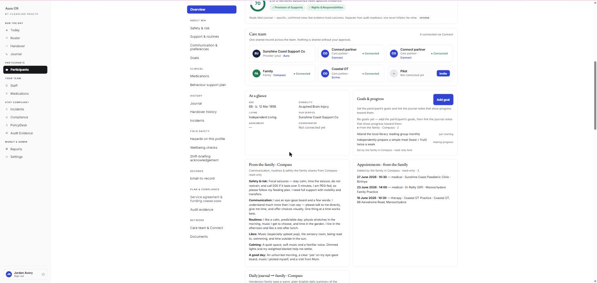Click the Connected status on Coastal OT card
The height and width of the screenshot is (283, 597).
tap(370, 74)
